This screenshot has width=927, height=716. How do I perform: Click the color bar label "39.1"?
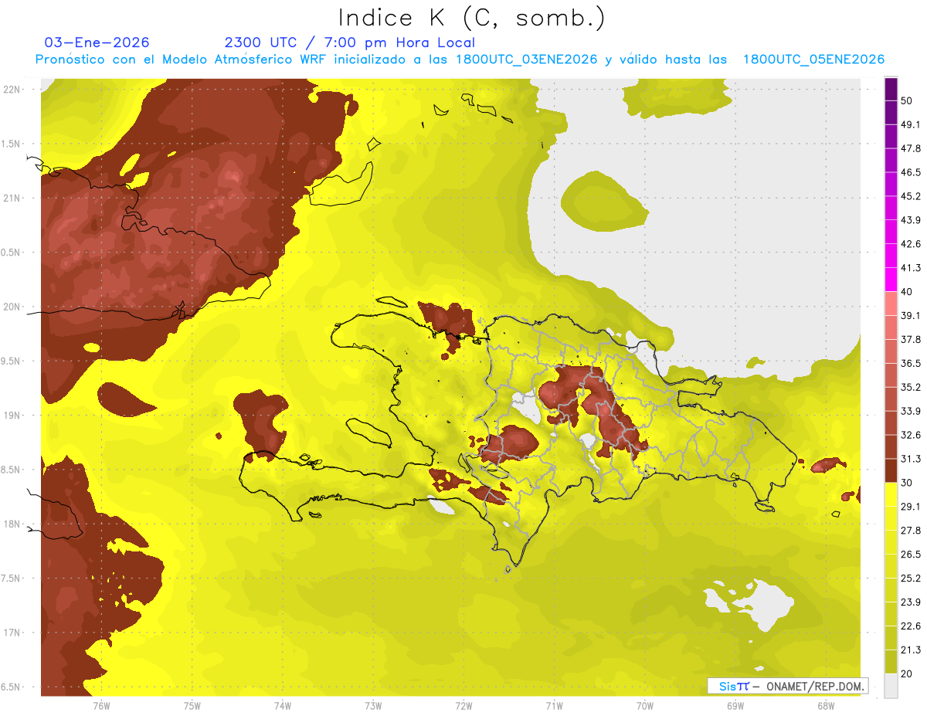(x=911, y=315)
